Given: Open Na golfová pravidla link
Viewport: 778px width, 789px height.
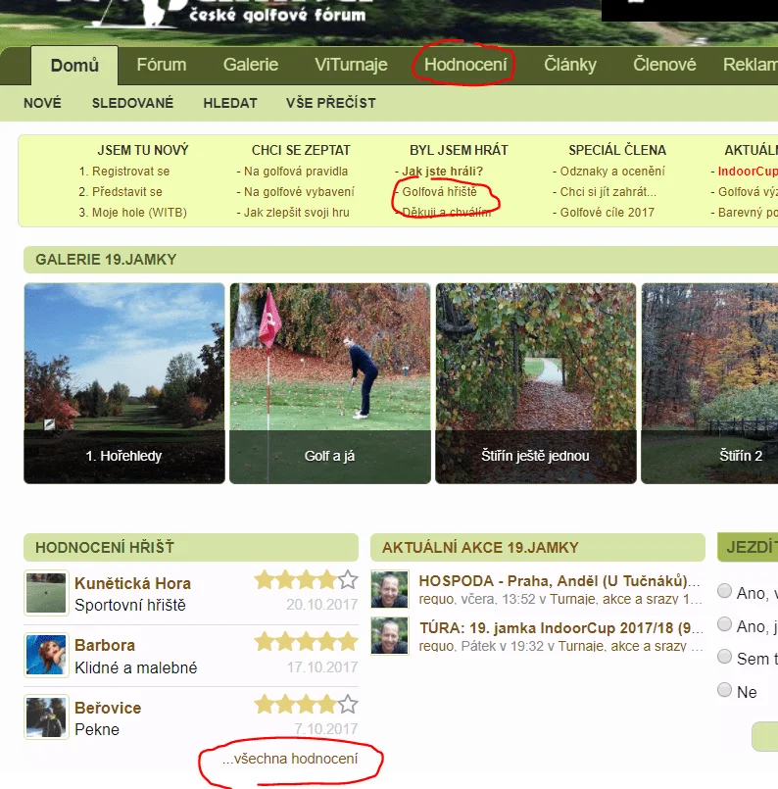Looking at the screenshot, I should tap(296, 172).
